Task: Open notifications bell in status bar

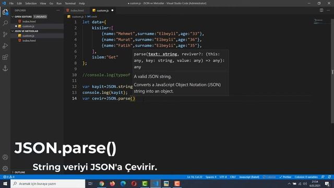Action: tap(329, 177)
